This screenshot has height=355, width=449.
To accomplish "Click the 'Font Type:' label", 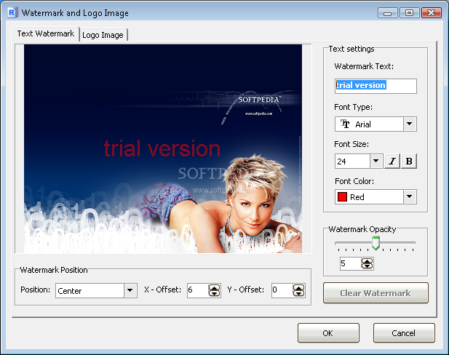I will [353, 107].
